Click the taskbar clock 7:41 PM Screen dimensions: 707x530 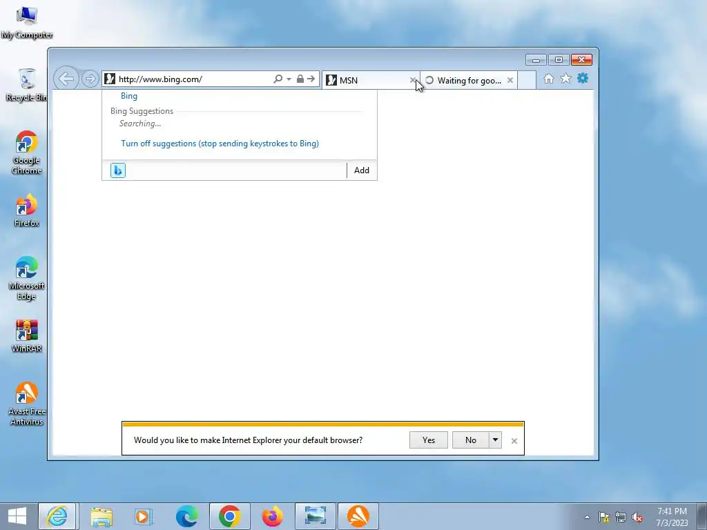(672, 517)
